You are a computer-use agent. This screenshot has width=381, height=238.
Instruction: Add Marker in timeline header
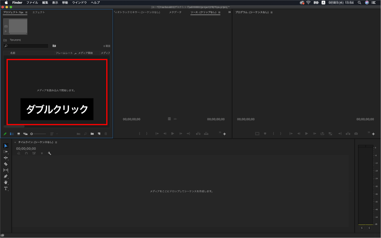[42, 153]
